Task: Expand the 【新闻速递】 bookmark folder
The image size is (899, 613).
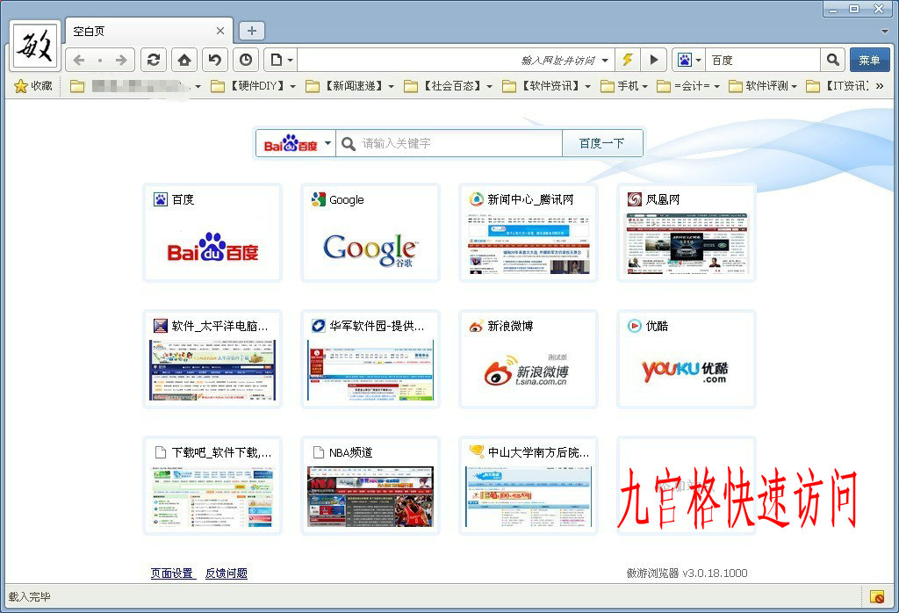Action: point(349,86)
